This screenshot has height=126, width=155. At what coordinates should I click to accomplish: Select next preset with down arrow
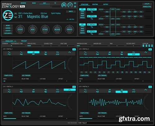tap(15, 17)
